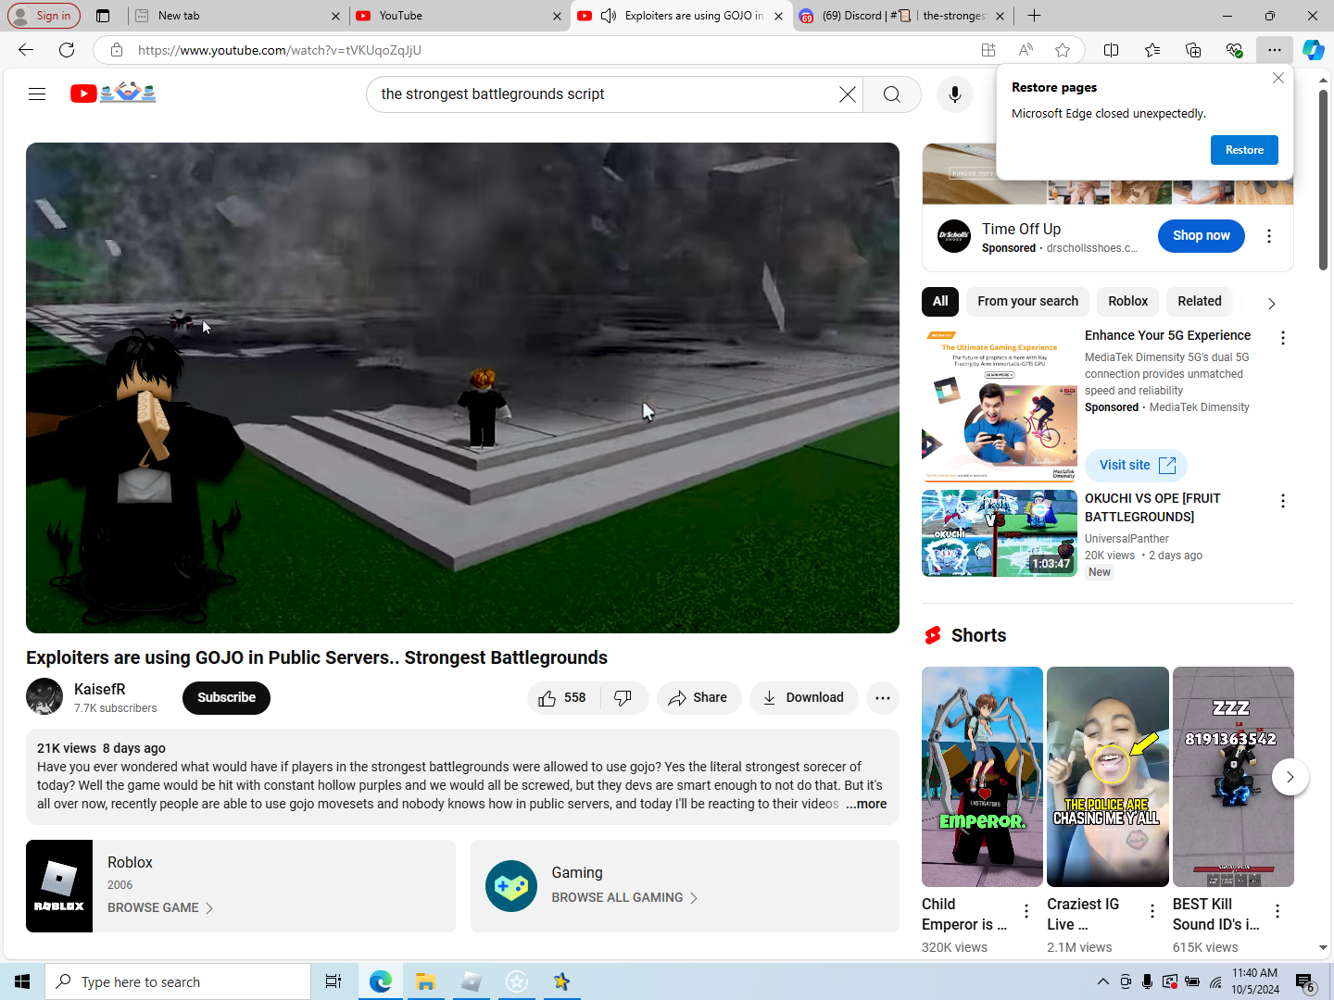Open Edge Favorites list
The height and width of the screenshot is (1000, 1334).
point(1152,50)
